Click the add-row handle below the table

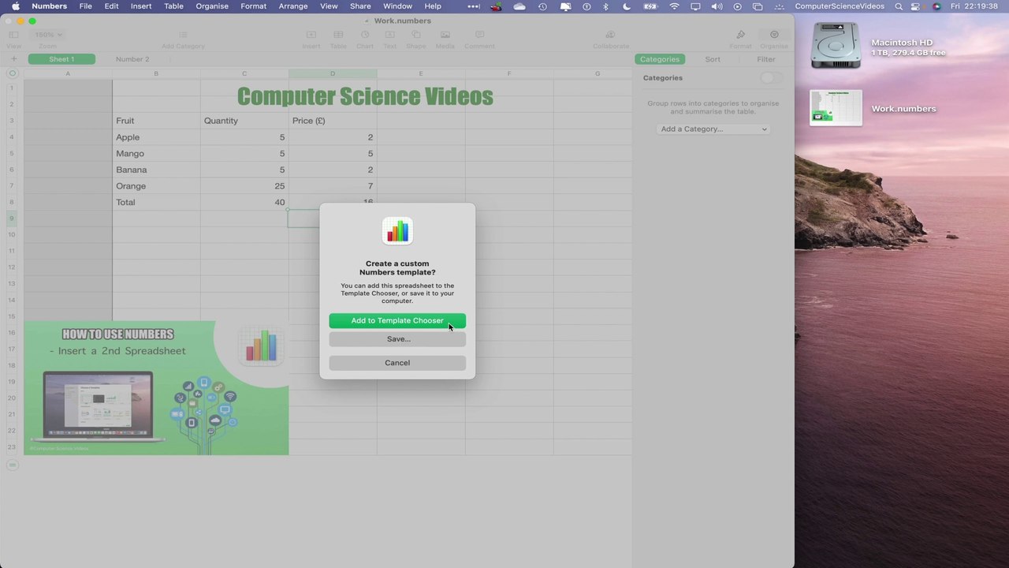coord(12,465)
